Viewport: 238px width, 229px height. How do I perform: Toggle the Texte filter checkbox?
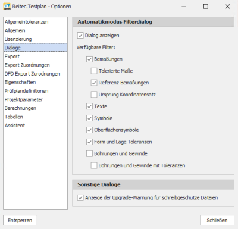coord(89,106)
